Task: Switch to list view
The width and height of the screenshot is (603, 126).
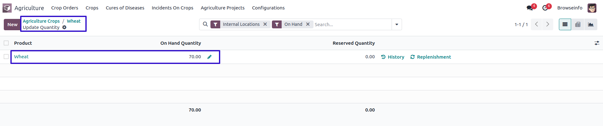Action: click(565, 25)
